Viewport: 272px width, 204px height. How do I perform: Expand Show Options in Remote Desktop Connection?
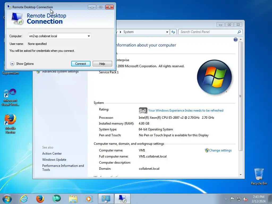[22, 64]
